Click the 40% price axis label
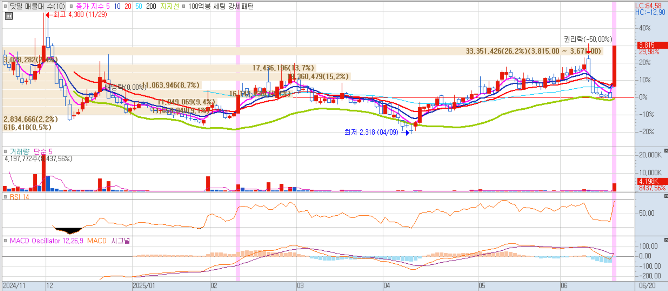 [645, 28]
